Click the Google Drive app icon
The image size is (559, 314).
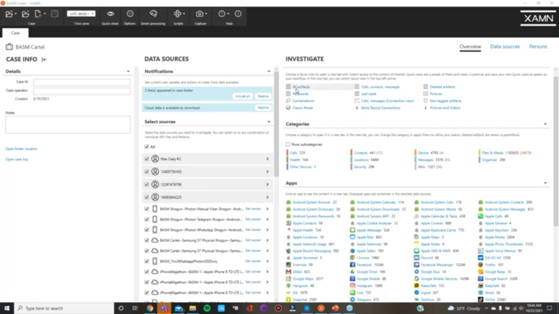(x=352, y=271)
